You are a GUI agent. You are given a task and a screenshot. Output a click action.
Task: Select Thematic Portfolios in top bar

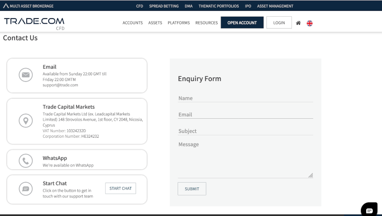click(x=219, y=6)
